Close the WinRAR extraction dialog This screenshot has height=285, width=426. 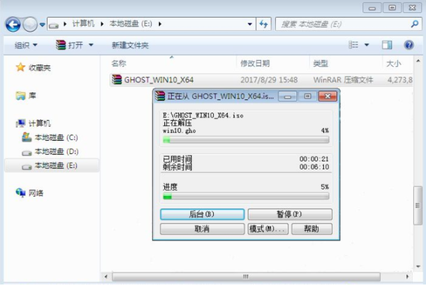(x=328, y=96)
